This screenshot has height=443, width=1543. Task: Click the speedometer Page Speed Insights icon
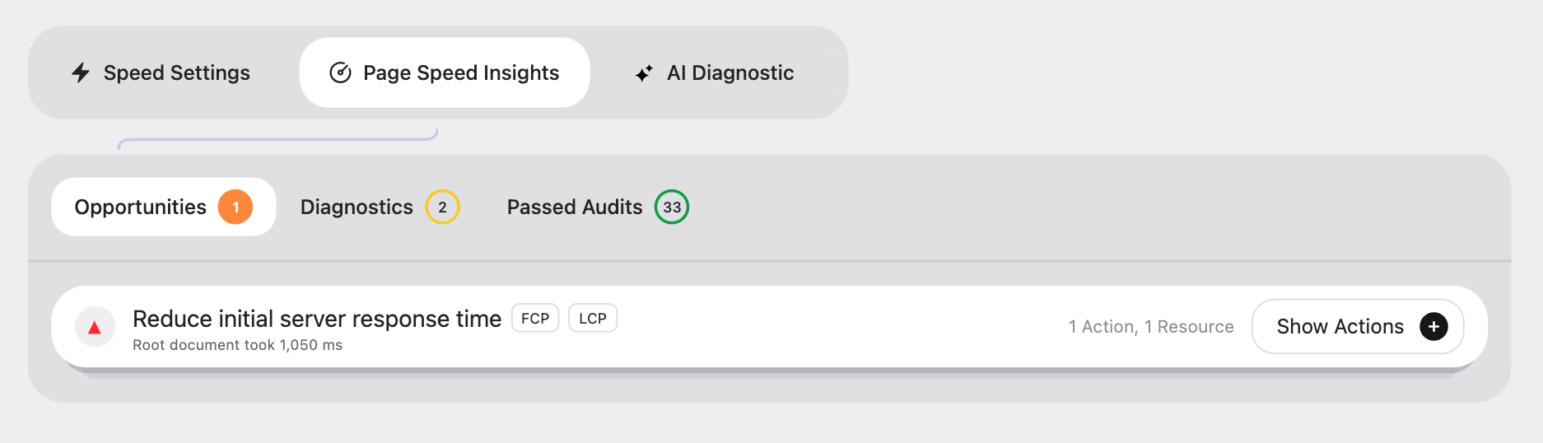click(x=340, y=72)
